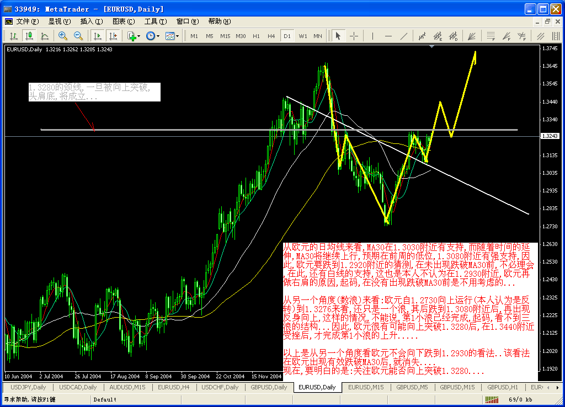The width and height of the screenshot is (565, 407).
Task: Open the 工具(T) menu
Action: click(x=156, y=22)
